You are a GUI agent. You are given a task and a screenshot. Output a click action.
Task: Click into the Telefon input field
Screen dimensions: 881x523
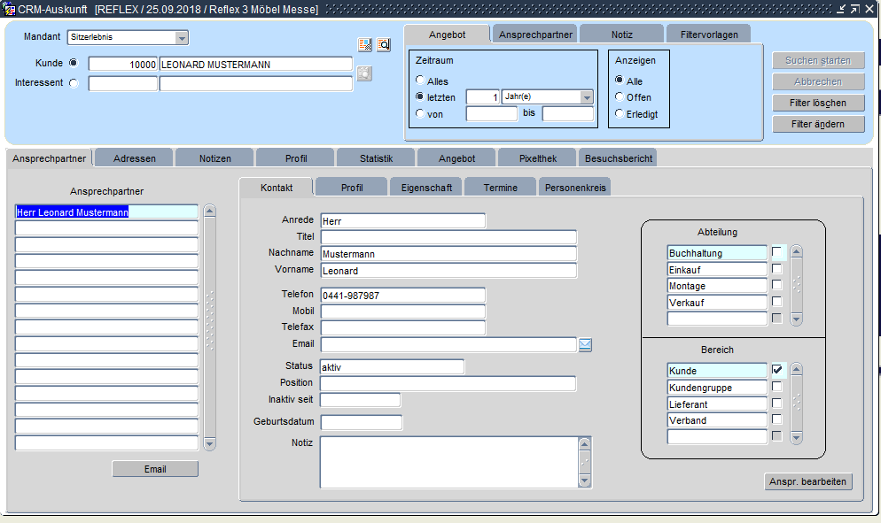pos(402,296)
